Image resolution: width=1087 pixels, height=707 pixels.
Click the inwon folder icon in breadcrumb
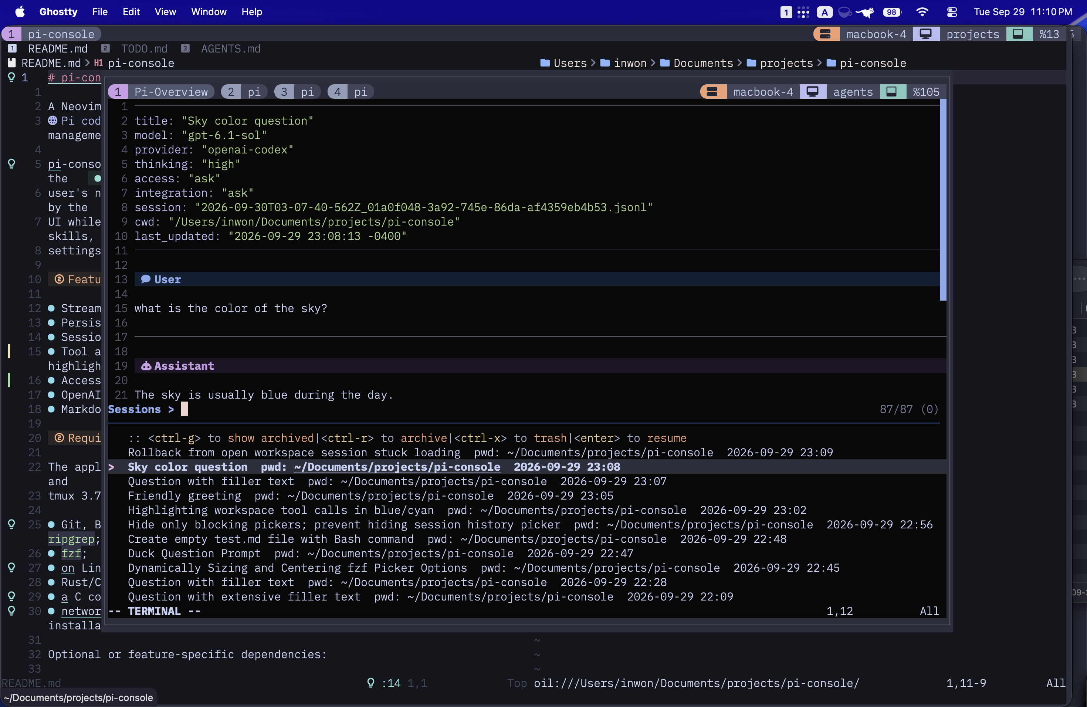tap(605, 63)
